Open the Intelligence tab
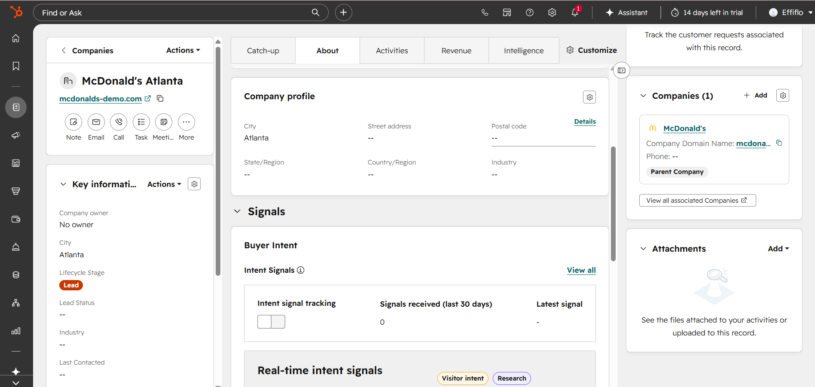The width and height of the screenshot is (815, 387). point(524,51)
